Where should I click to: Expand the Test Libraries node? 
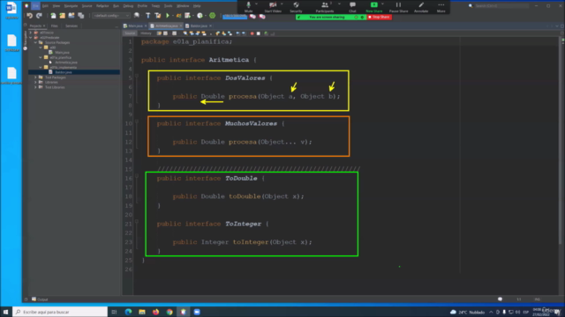[x=35, y=87]
